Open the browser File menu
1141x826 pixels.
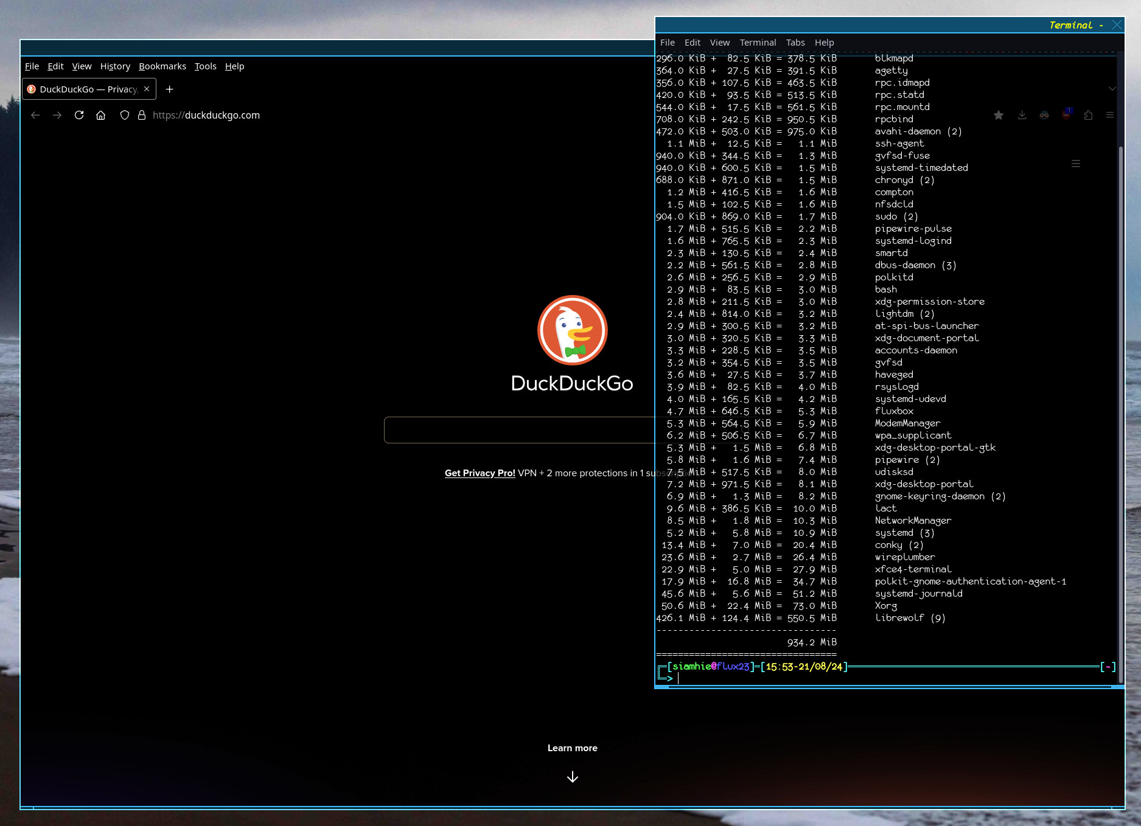(x=32, y=66)
